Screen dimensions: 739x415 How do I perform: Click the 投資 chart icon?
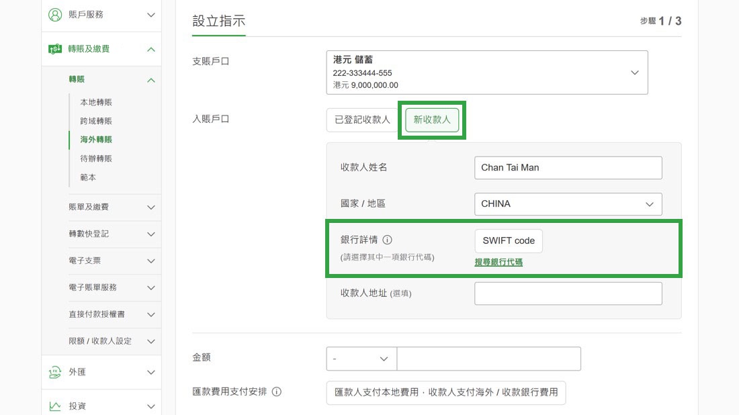(x=55, y=406)
